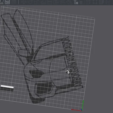This screenshot has width=113, height=113.
Task: Choose the Cut tool
Action: (x=50, y=2)
